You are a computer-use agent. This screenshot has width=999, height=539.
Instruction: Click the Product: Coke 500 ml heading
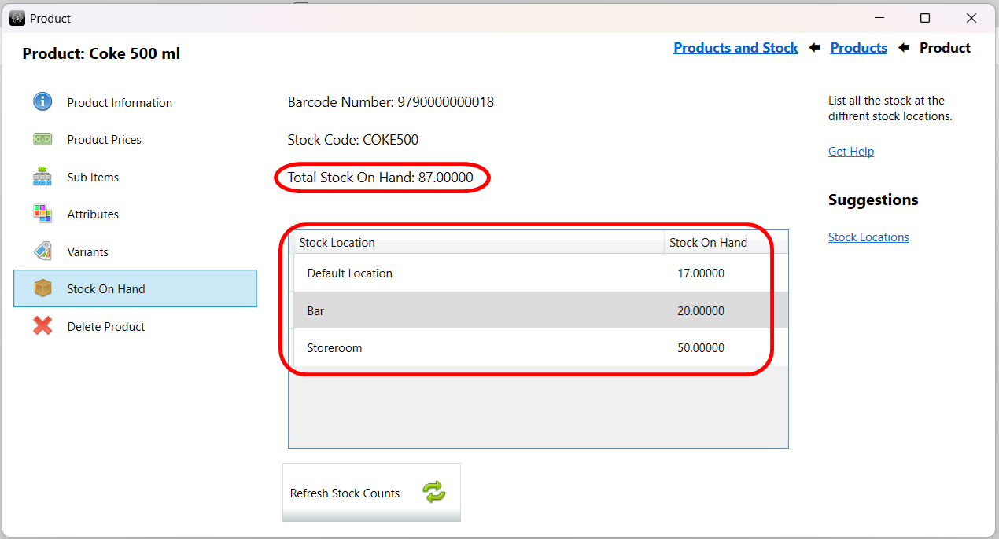pyautogui.click(x=101, y=53)
